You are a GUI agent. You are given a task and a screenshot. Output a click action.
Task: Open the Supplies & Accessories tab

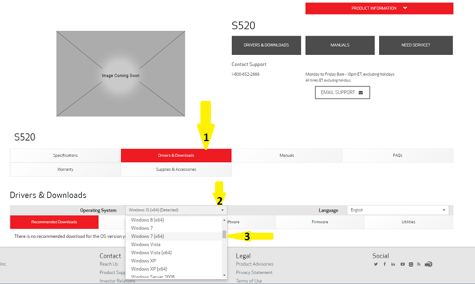pyautogui.click(x=176, y=170)
